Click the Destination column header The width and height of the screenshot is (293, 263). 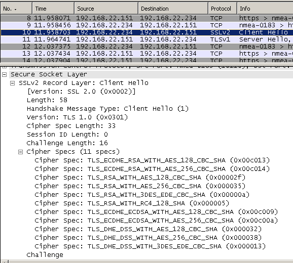coord(173,9)
